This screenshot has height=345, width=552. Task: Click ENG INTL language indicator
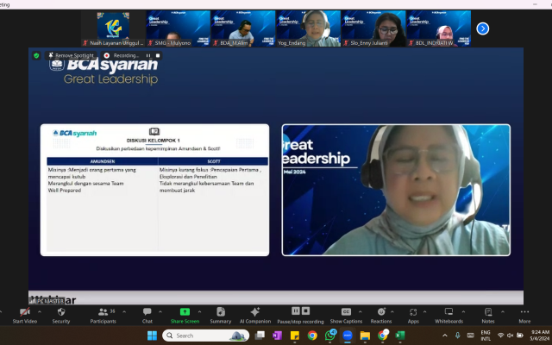[x=486, y=336]
